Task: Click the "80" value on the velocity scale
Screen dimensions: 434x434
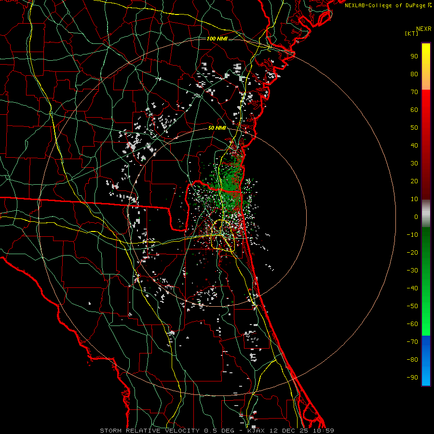Action: point(414,74)
